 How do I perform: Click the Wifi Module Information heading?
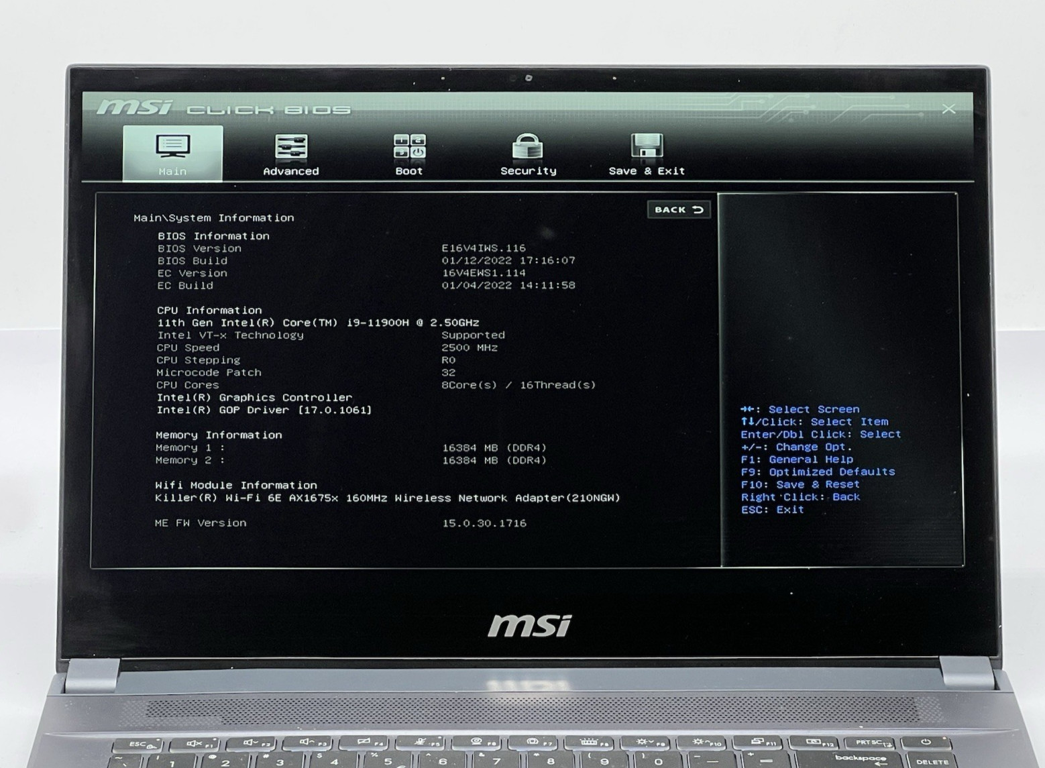[x=236, y=486]
